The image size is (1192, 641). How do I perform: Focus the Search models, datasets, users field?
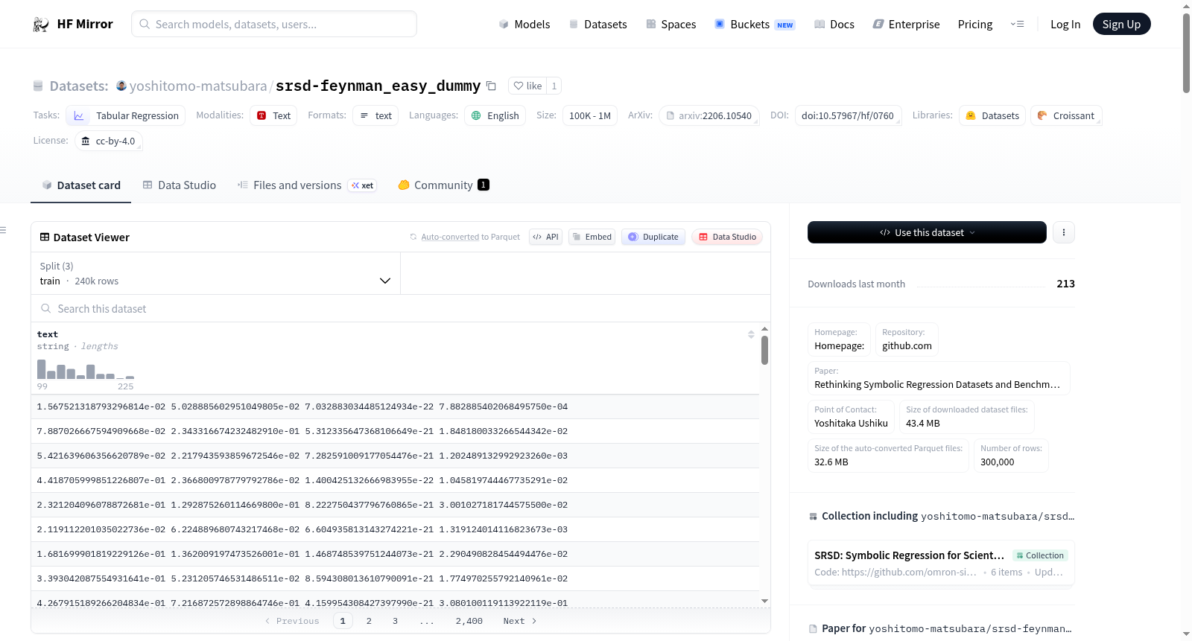(274, 24)
